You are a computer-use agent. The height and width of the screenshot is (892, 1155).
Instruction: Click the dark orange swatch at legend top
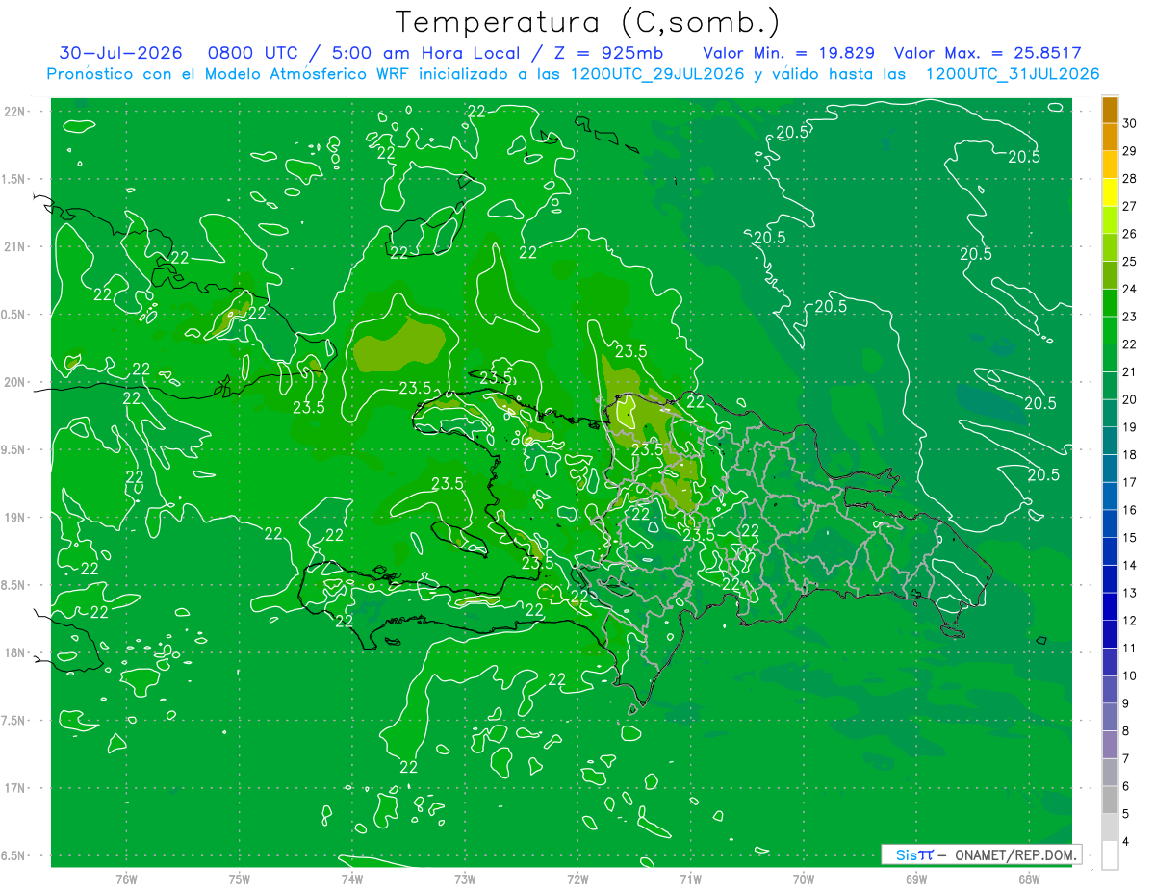(1110, 109)
